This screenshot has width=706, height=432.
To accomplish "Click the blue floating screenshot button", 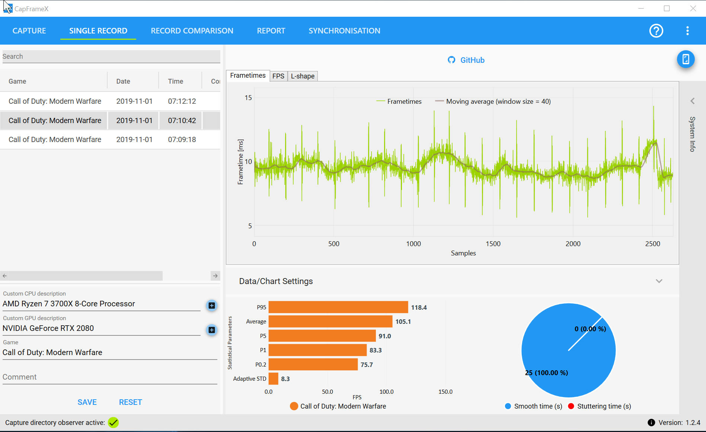I will [x=686, y=59].
